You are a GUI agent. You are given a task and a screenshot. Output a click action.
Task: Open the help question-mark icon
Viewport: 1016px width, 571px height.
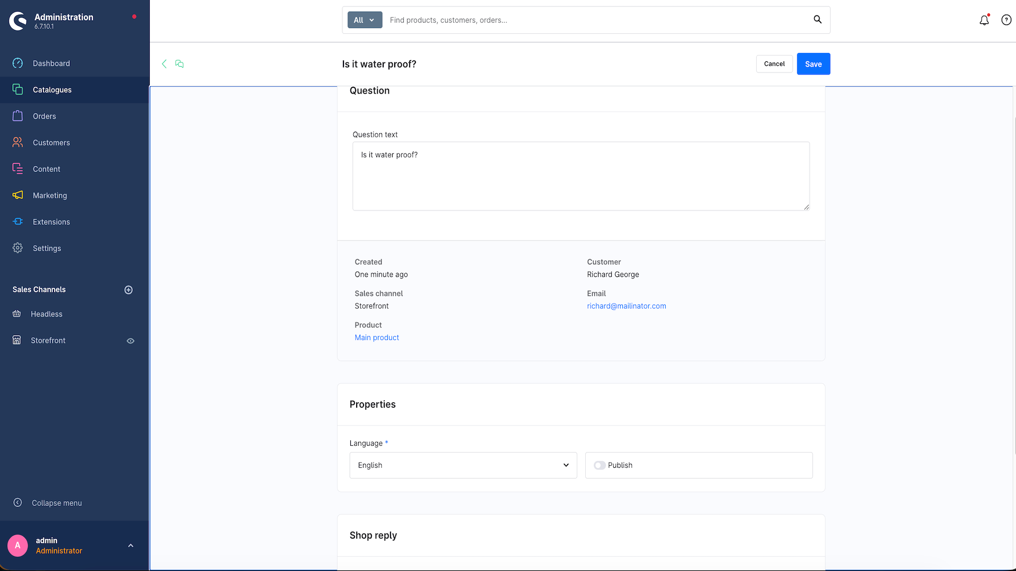(x=1006, y=20)
